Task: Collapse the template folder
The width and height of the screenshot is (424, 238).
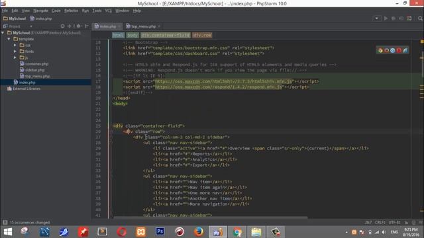Action: pyautogui.click(x=9, y=39)
